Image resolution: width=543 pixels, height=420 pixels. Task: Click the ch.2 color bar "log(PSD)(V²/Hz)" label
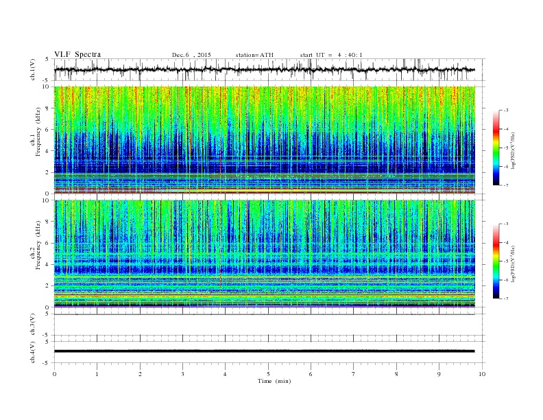tap(513, 263)
